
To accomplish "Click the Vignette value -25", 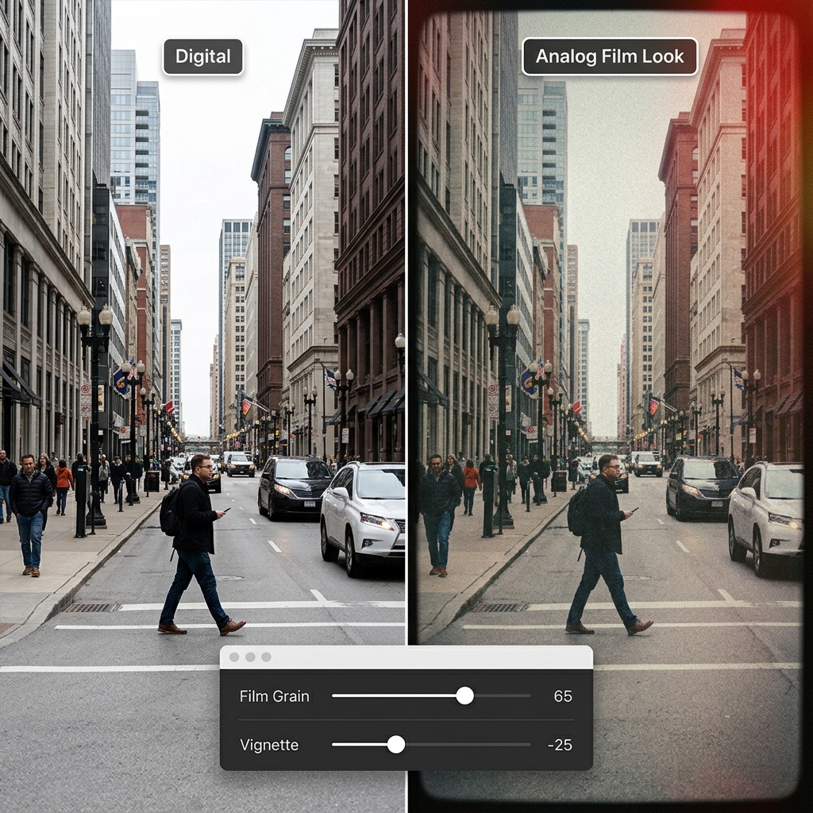I will point(560,745).
